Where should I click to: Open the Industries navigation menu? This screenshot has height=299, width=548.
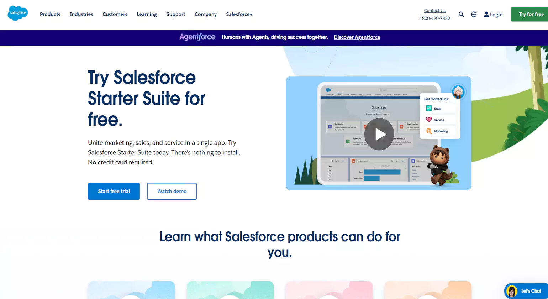[x=81, y=14]
